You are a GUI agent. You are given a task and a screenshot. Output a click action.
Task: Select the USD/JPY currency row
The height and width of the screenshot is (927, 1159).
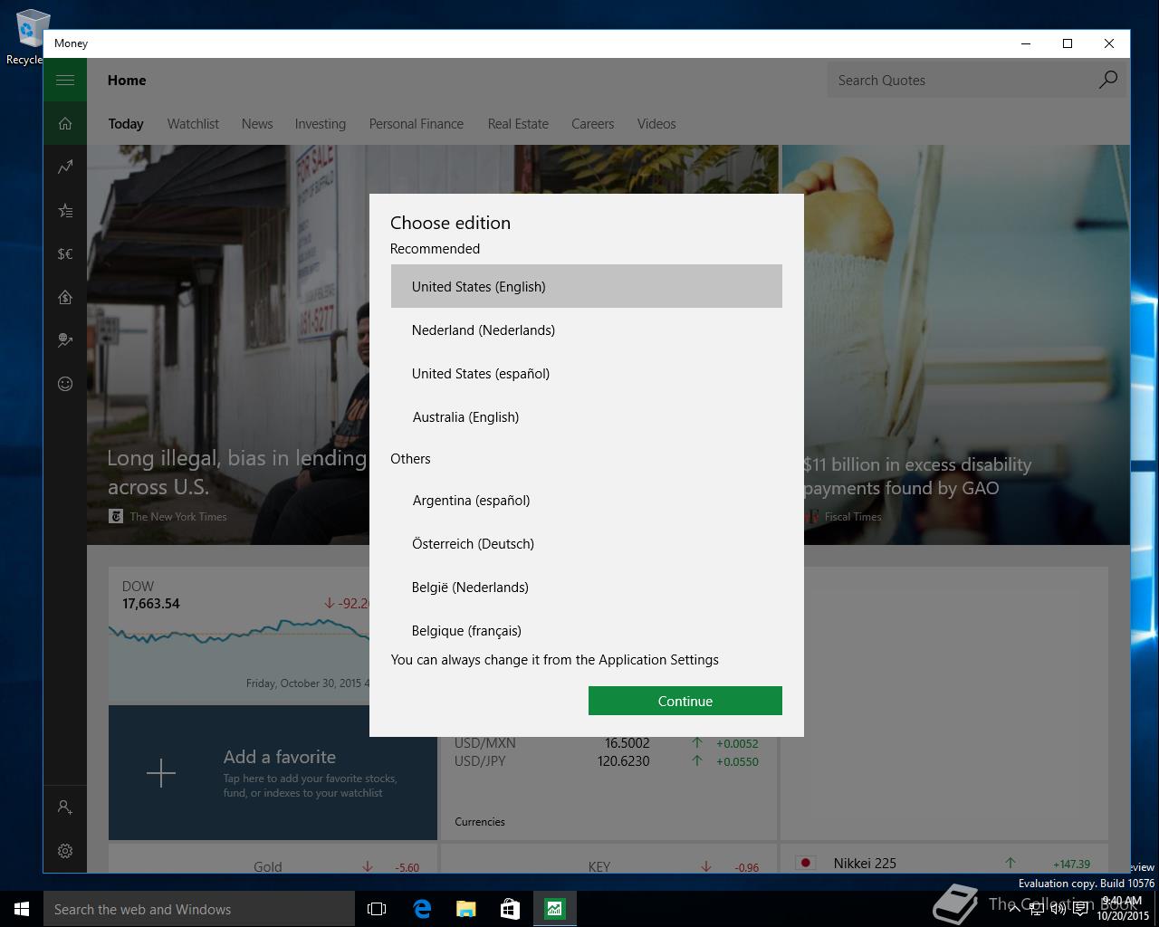tap(607, 761)
